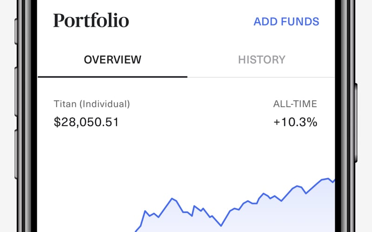Open the Titan (Individual) account label

pos(92,104)
